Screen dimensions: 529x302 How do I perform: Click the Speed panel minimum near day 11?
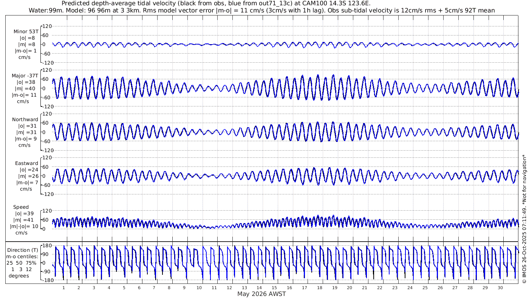[x=209, y=228]
